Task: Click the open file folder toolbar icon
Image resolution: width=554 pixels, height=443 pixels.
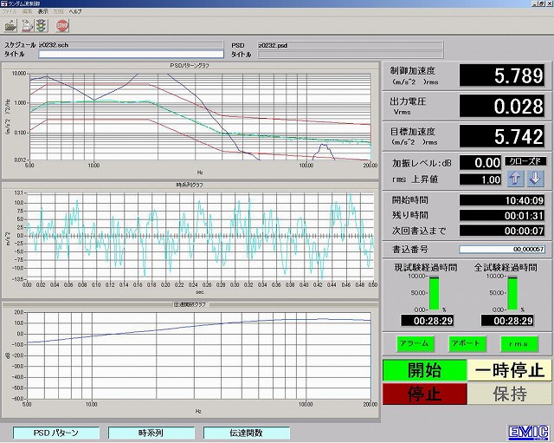Action: [x=10, y=25]
